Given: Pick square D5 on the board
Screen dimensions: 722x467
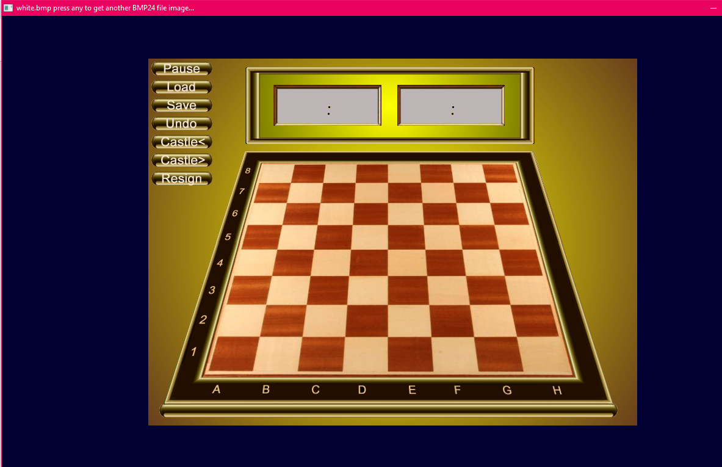Looking at the screenshot, I should pos(370,237).
